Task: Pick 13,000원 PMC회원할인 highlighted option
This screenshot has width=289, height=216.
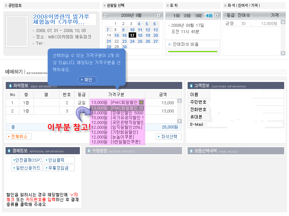Action: 117,108
